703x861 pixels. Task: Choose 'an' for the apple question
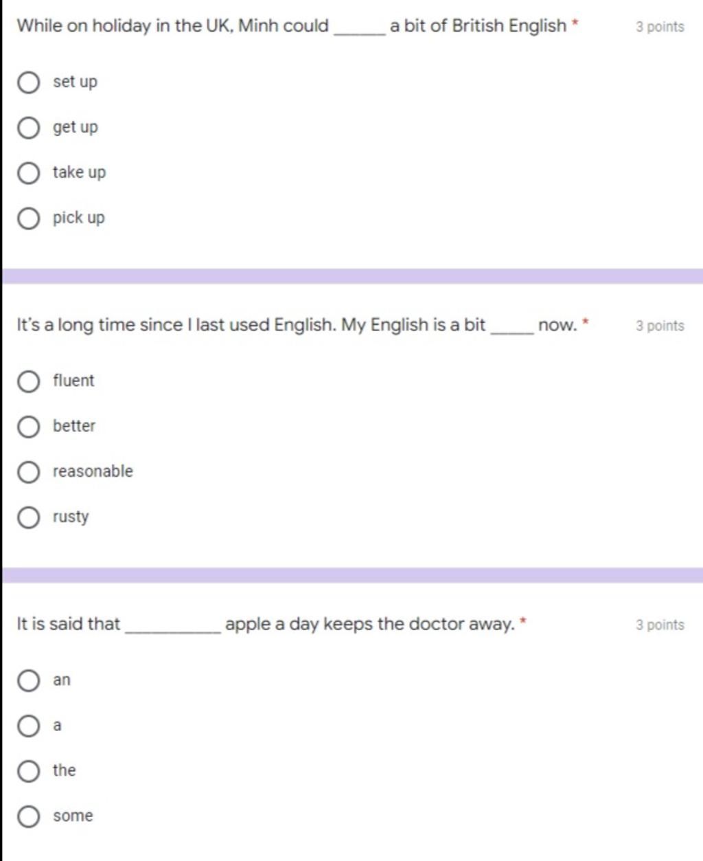coord(28,680)
